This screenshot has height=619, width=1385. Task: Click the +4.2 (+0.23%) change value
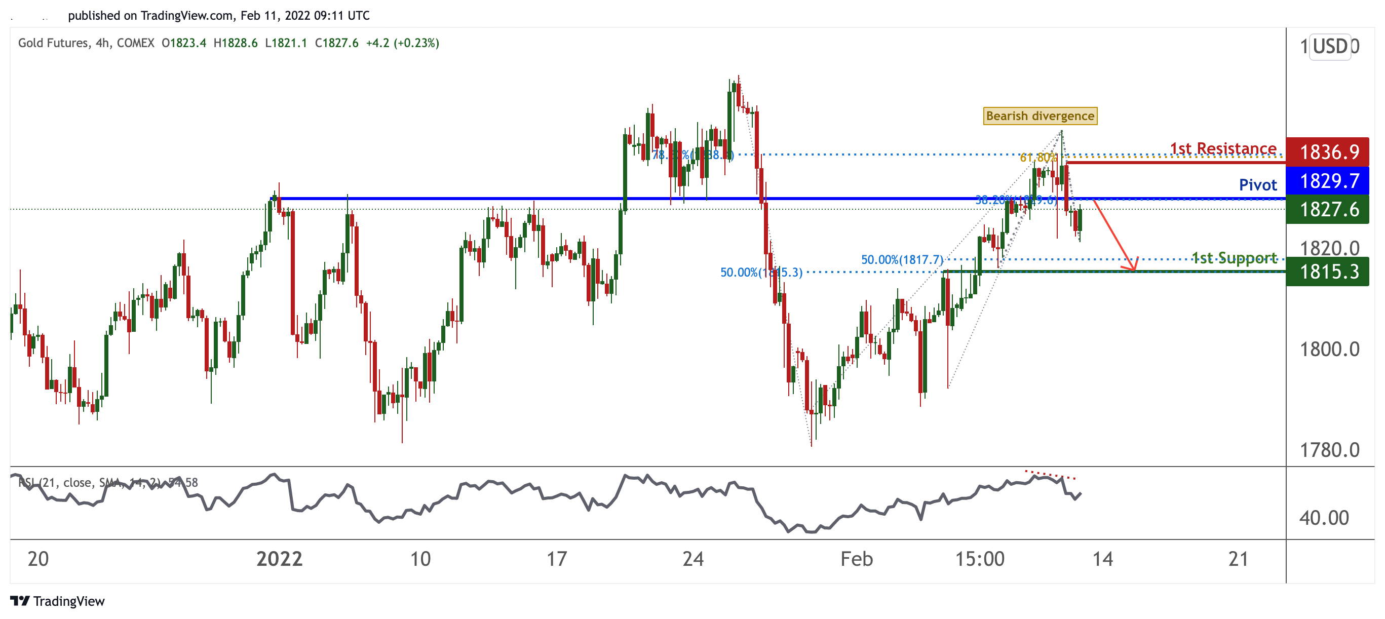402,43
